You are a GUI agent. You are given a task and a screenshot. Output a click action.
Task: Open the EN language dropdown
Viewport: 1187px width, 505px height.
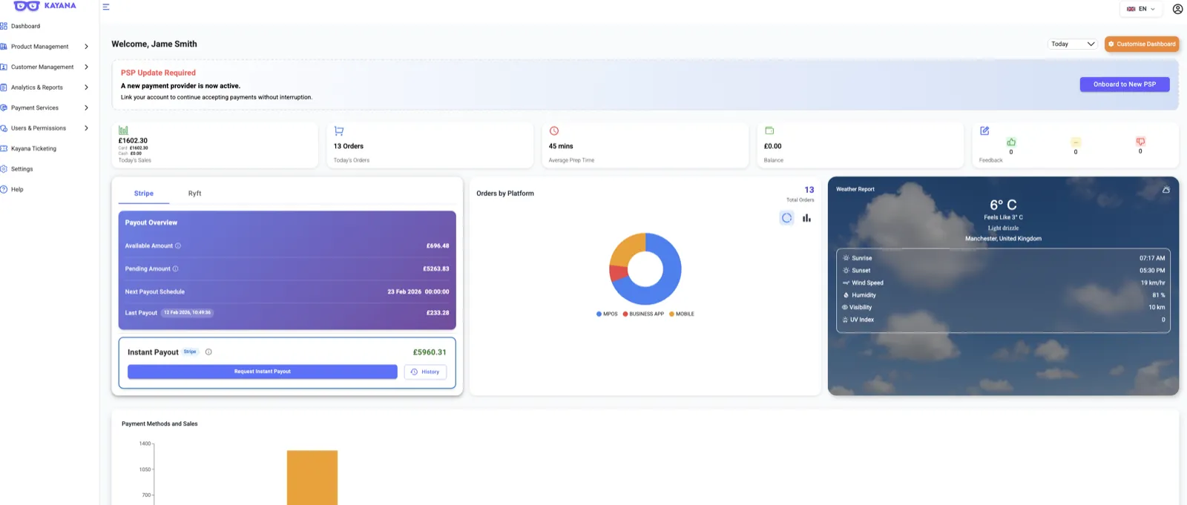click(1140, 9)
